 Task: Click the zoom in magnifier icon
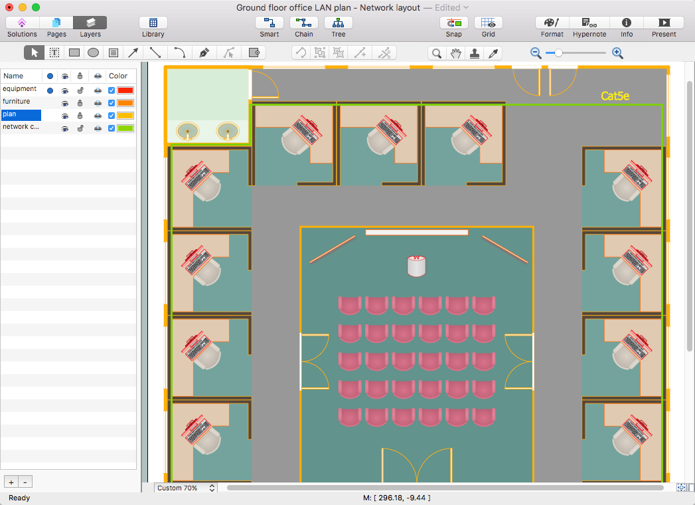[x=617, y=53]
